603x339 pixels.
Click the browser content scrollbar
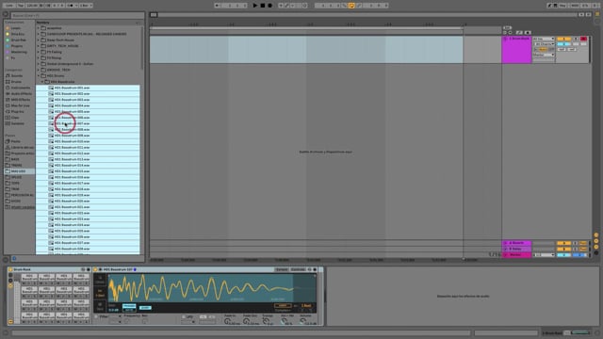pyautogui.click(x=142, y=48)
